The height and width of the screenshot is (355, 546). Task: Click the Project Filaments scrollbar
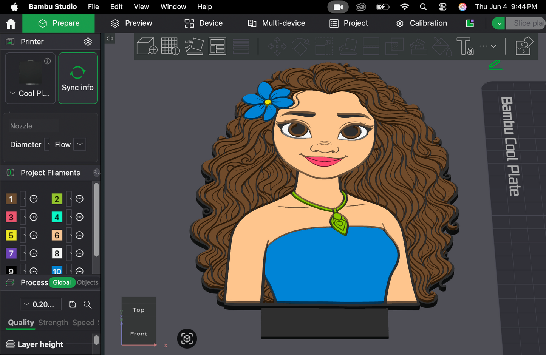tap(96, 220)
